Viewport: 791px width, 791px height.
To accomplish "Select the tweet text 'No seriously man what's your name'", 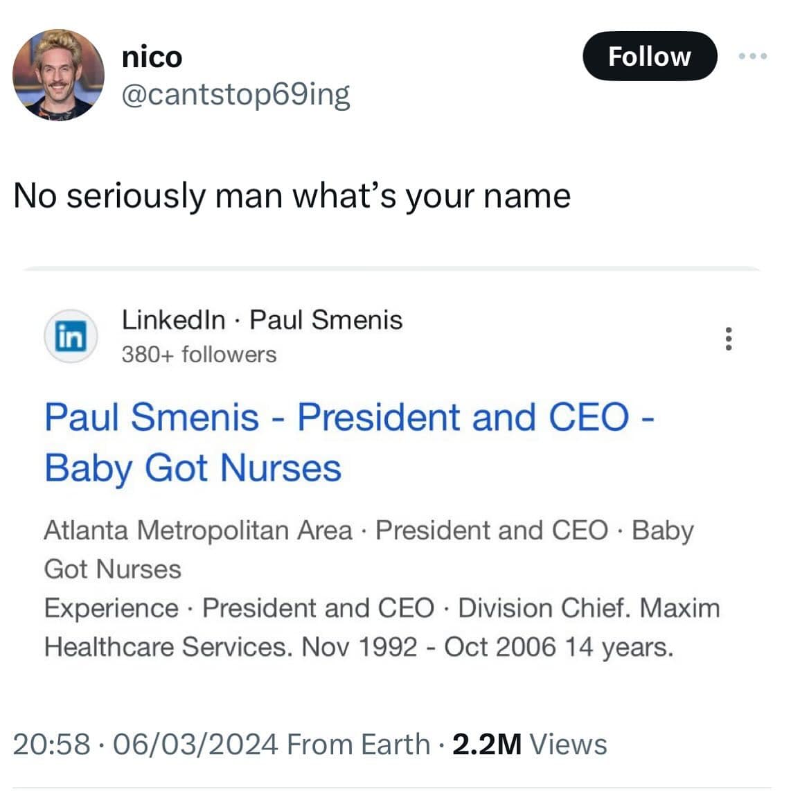I will tap(291, 196).
